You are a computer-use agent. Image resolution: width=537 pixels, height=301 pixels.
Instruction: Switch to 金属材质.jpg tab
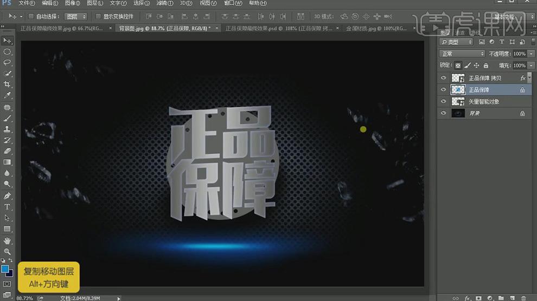(x=376, y=28)
